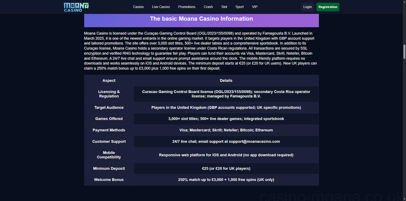The width and height of the screenshot is (406, 201).
Task: Click the 'Welcome Bonus' row label
Action: pos(109,179)
